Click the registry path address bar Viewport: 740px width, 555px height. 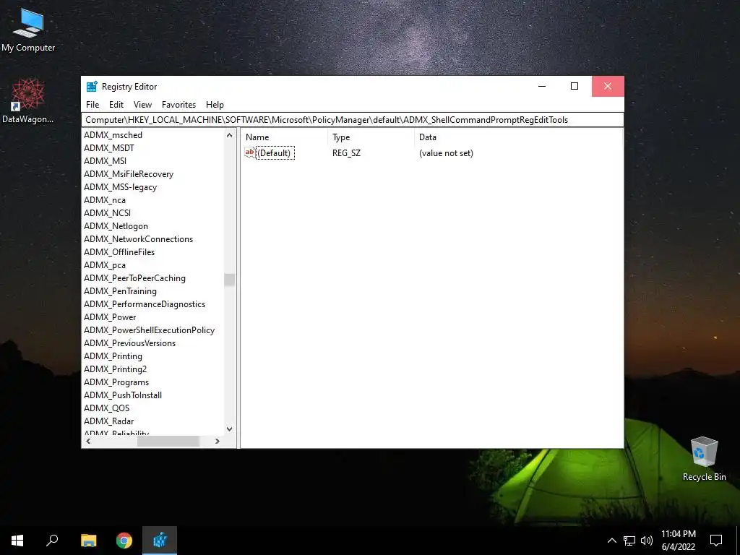[x=353, y=120]
